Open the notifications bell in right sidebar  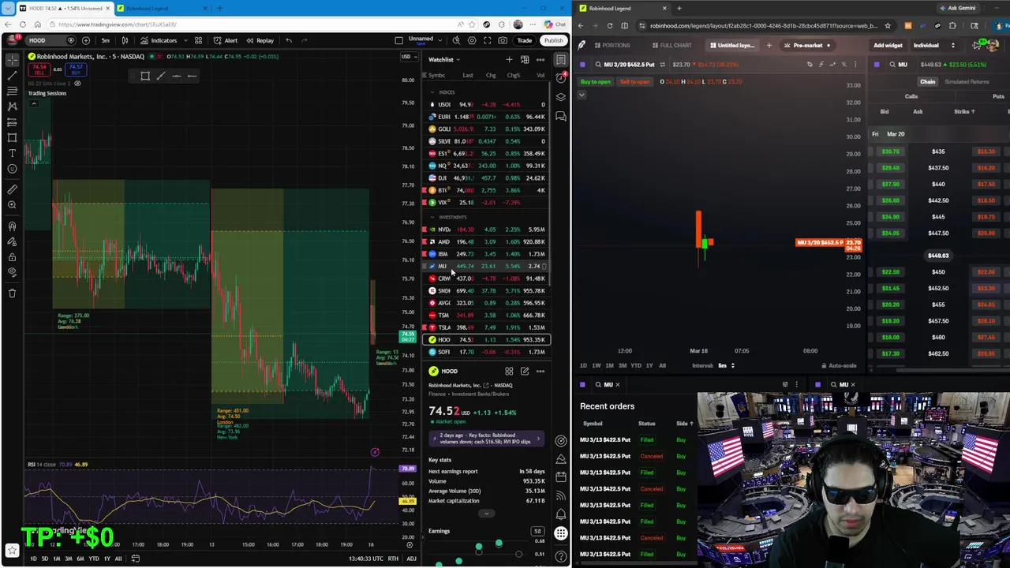(560, 514)
